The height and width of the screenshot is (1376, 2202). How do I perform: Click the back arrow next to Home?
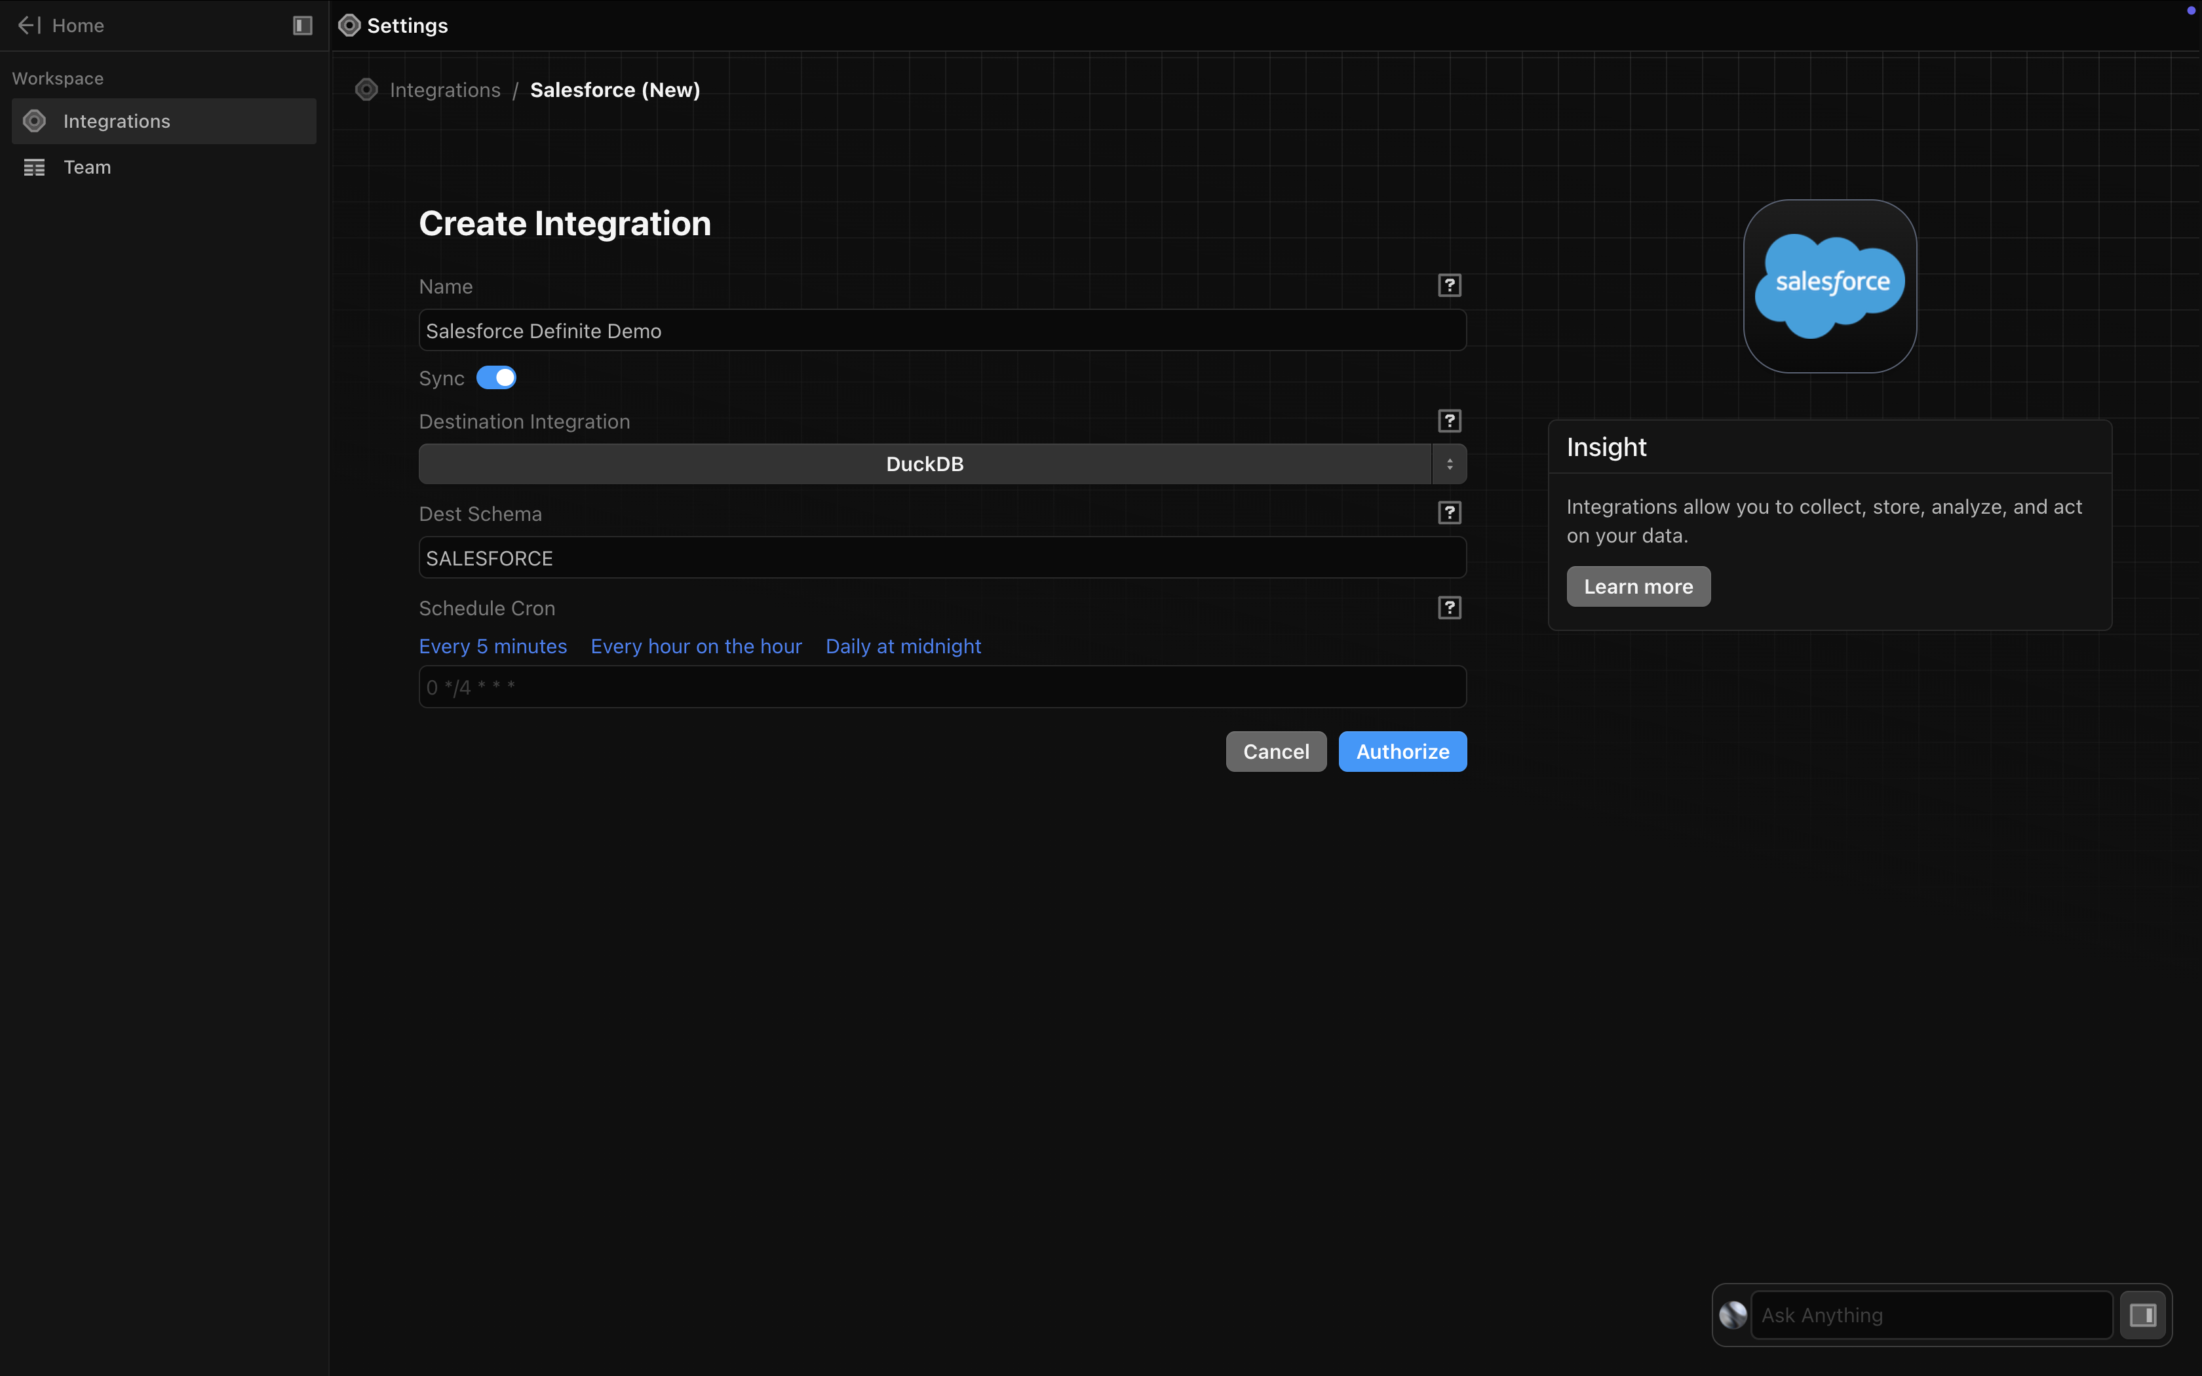29,26
